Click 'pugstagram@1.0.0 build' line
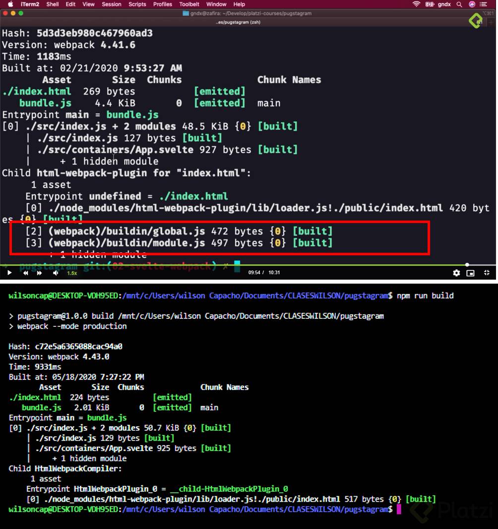 pos(196,316)
